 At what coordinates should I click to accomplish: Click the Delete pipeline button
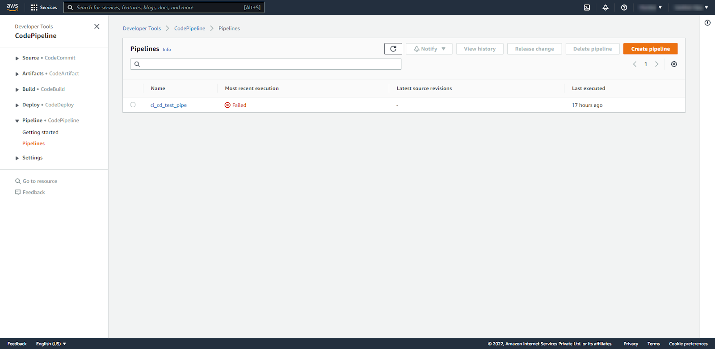[593, 49]
